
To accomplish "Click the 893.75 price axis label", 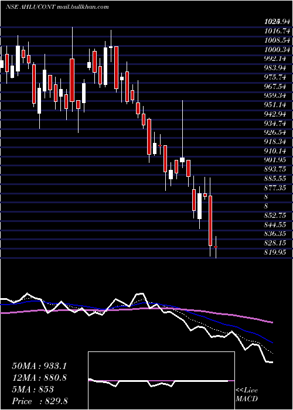I will tap(275, 169).
